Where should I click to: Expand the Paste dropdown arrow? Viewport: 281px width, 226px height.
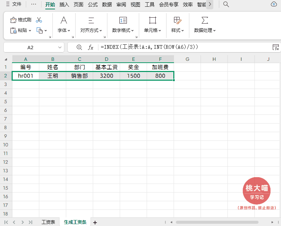(x=30, y=30)
